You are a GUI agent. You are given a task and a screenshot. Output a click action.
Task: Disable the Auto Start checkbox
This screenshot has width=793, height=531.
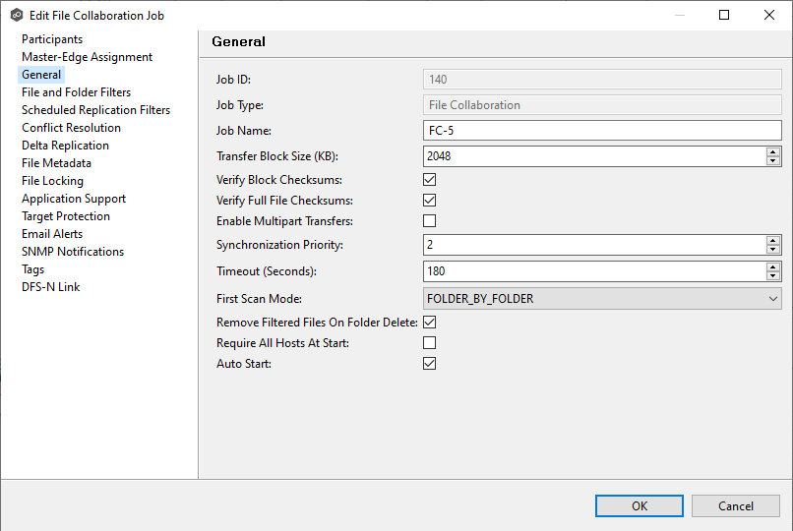pos(429,364)
